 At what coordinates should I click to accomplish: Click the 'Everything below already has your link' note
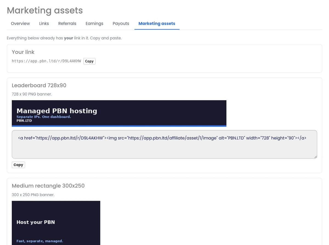click(64, 38)
